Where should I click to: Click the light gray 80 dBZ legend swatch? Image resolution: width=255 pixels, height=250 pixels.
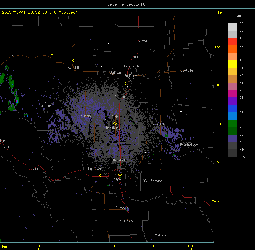(233, 27)
